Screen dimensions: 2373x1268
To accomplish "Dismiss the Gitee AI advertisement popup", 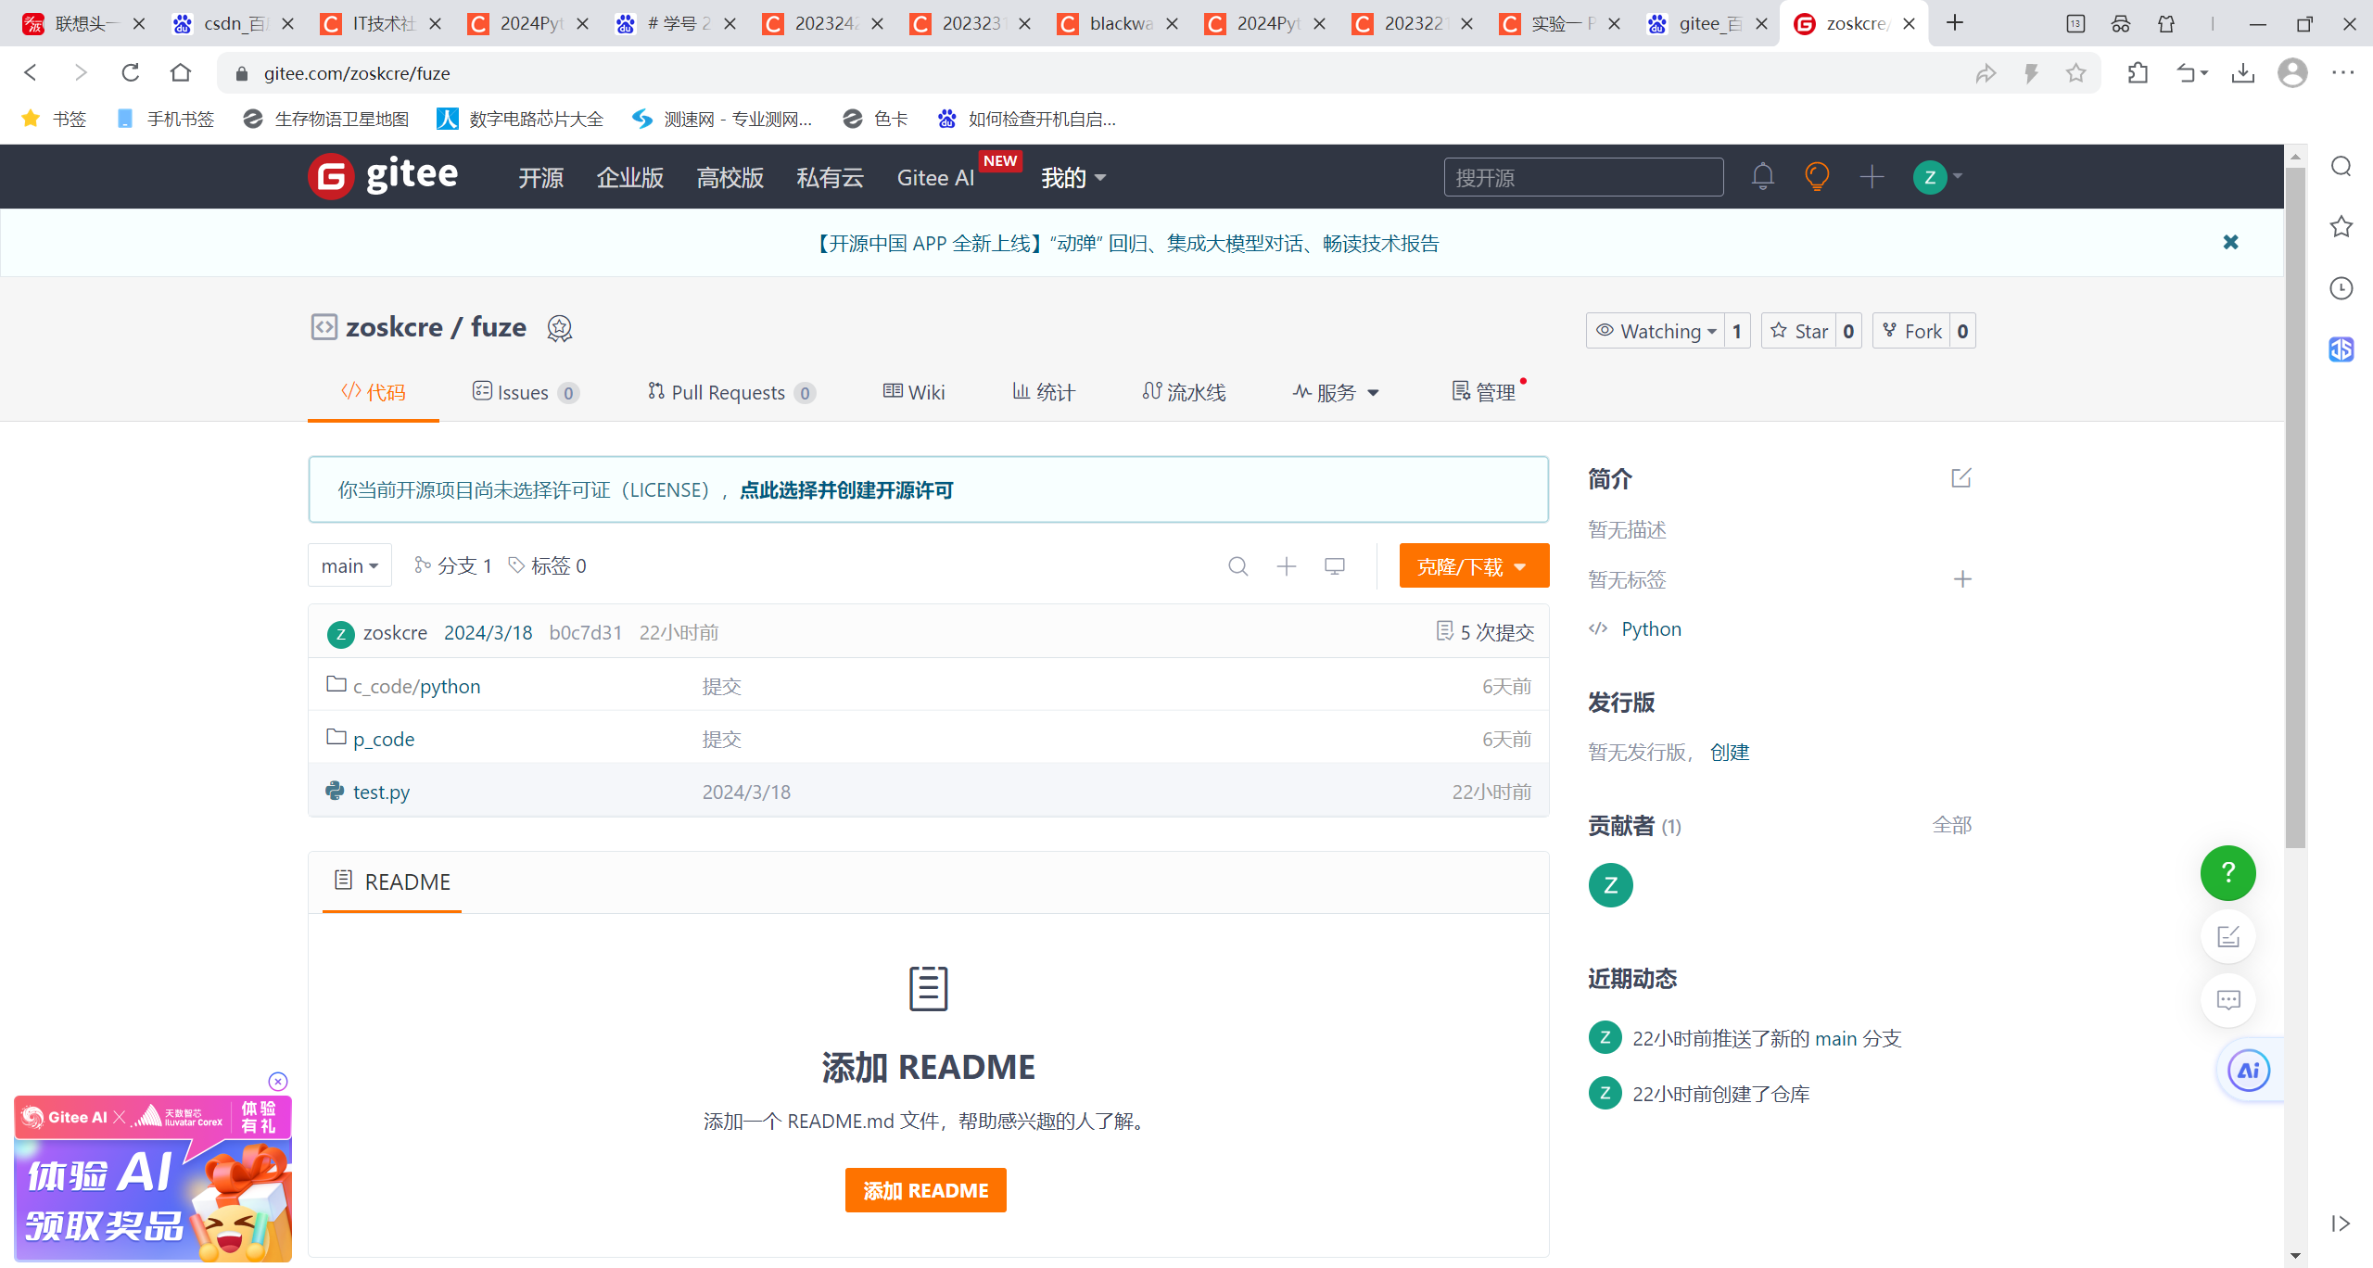I will 278,1081.
